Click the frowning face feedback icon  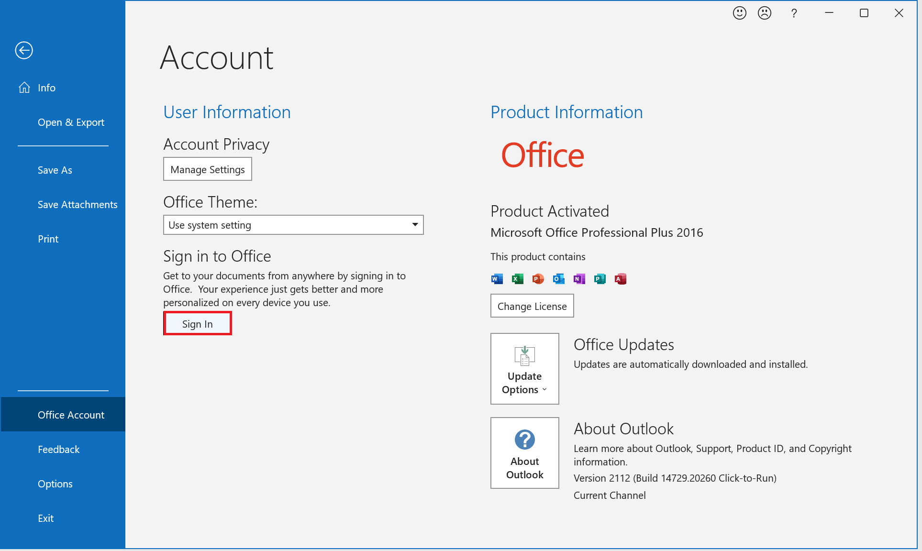[x=765, y=13]
